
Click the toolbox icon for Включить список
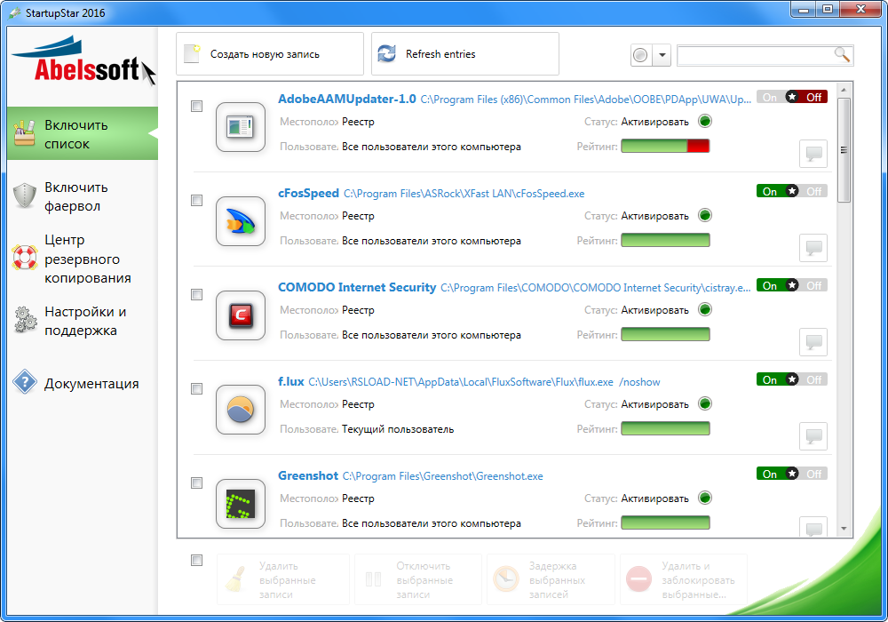tap(24, 133)
